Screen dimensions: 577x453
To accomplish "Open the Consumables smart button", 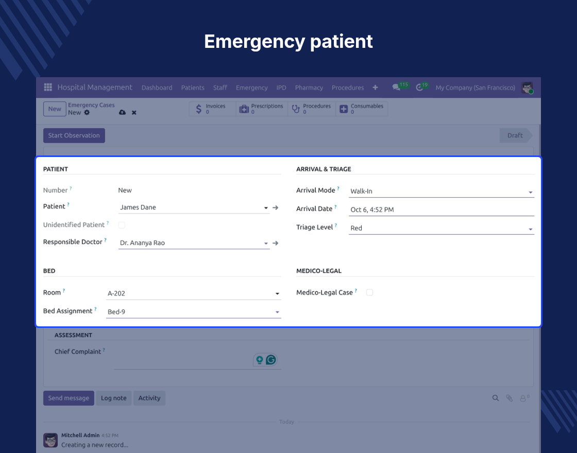I will (362, 109).
